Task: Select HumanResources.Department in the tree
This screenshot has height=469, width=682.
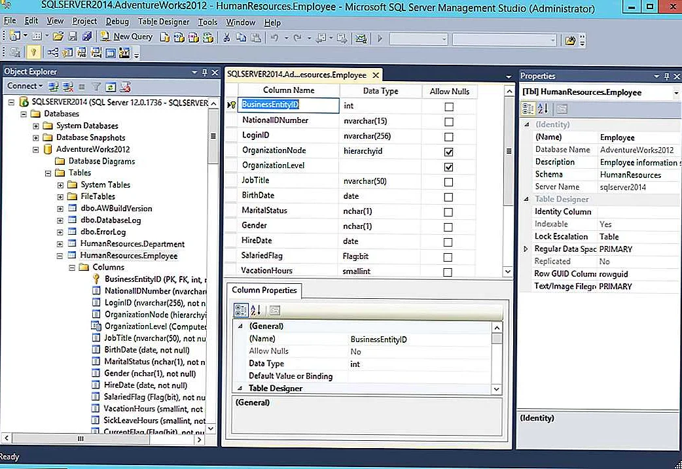Action: pyautogui.click(x=132, y=244)
